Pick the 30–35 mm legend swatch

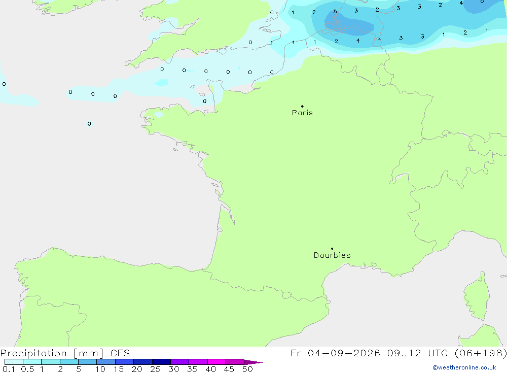point(179,362)
